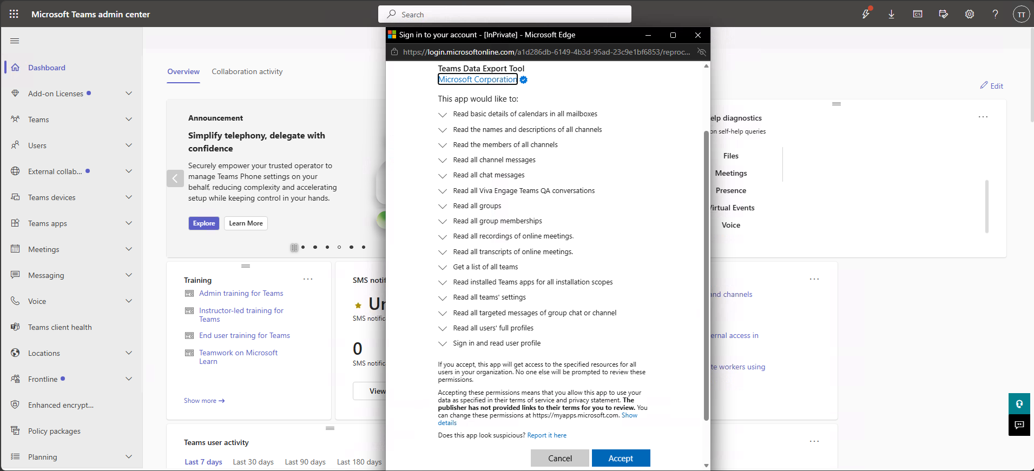Screen dimensions: 1034x471
Task: Click the 'Report it here' link
Action: (x=547, y=435)
